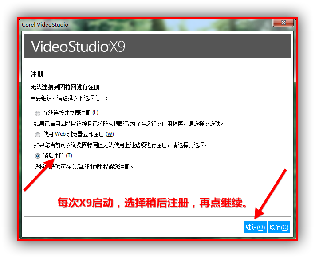Click the description under the Web browser option
315x258 pixels.
(x=121, y=145)
